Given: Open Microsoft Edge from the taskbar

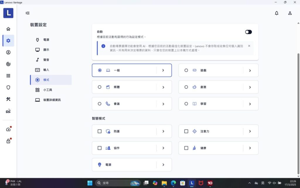Looking at the screenshot, I should 173,183.
